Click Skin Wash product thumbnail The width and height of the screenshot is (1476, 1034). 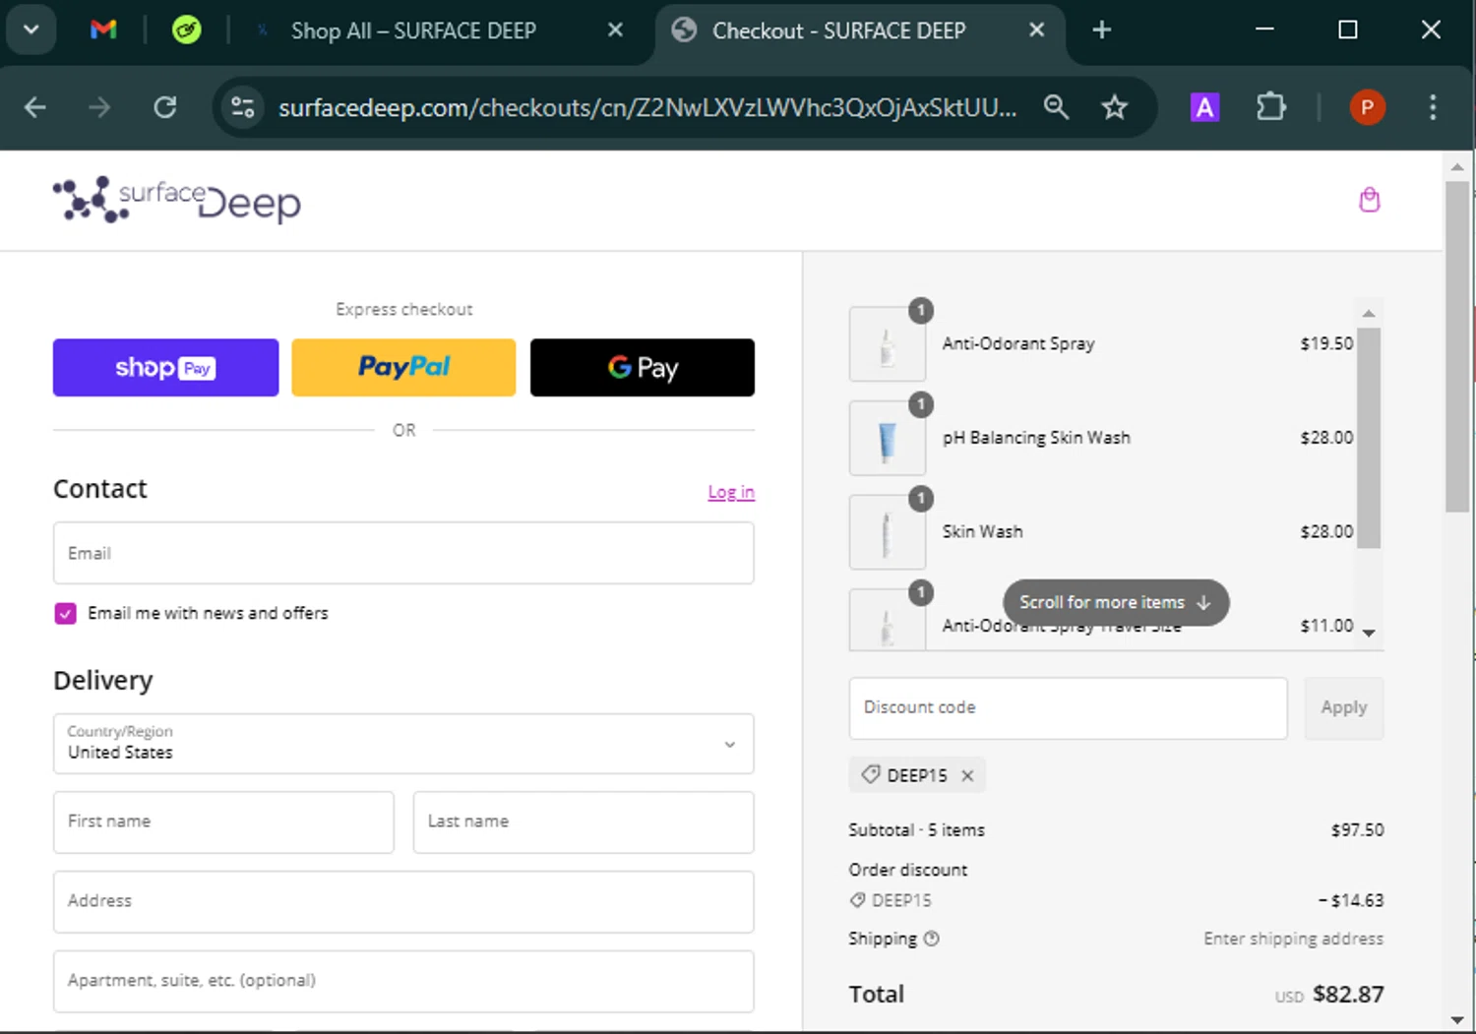tap(888, 532)
